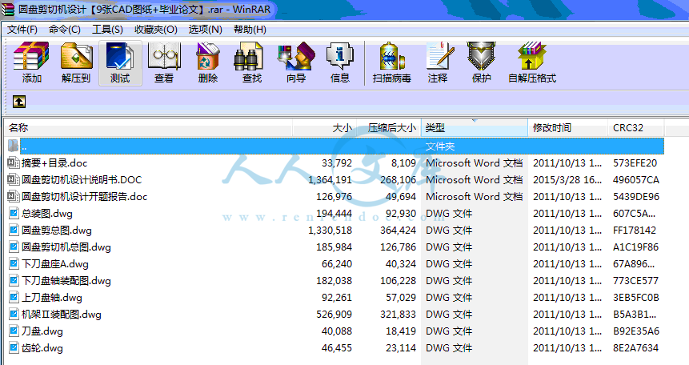Click the 解压到 (Extract to) toolbar icon
Viewport: 689px width, 365px height.
[77, 56]
